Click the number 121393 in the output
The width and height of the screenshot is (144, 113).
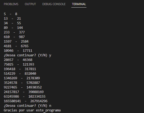(28, 64)
